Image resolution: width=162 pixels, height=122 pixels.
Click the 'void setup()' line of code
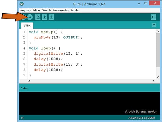[x=46, y=32]
